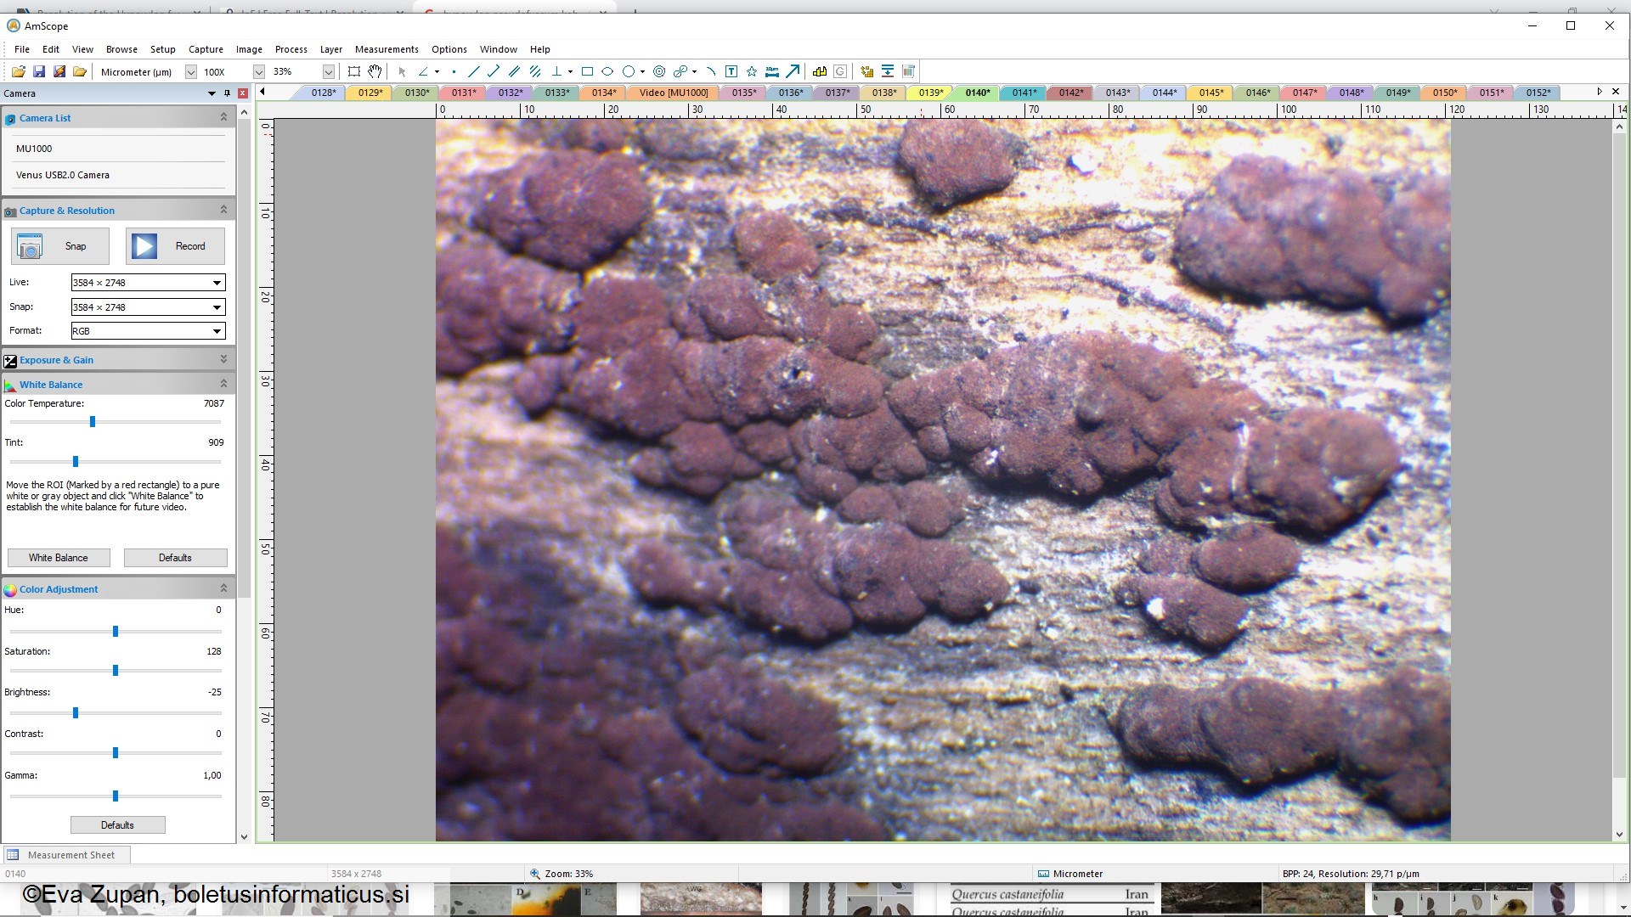Click the Snap capture button
The height and width of the screenshot is (917, 1631).
[x=60, y=246]
